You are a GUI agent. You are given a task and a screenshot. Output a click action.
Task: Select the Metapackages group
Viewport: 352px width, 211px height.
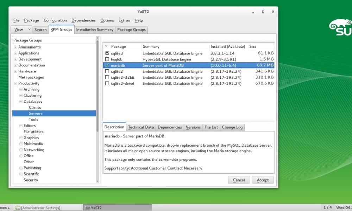[31, 77]
